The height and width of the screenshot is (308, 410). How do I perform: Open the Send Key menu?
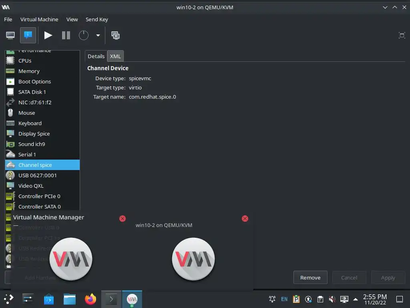point(97,19)
